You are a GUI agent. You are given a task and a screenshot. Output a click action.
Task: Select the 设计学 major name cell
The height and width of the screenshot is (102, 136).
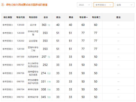click(x=33, y=25)
